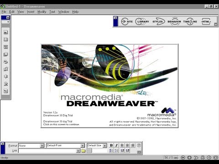Open the Timeline inspector from the launcher
219x164 pixels.
click(190, 21)
